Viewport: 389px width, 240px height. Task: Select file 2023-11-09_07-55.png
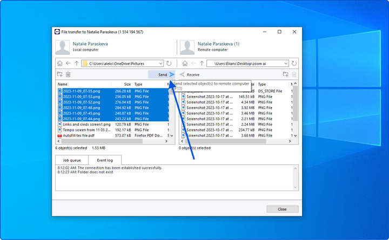[x=82, y=91]
